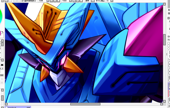Screen dimensions: 170x108
Task: Rotate the canvas clockwise
Action: tap(77, 1)
